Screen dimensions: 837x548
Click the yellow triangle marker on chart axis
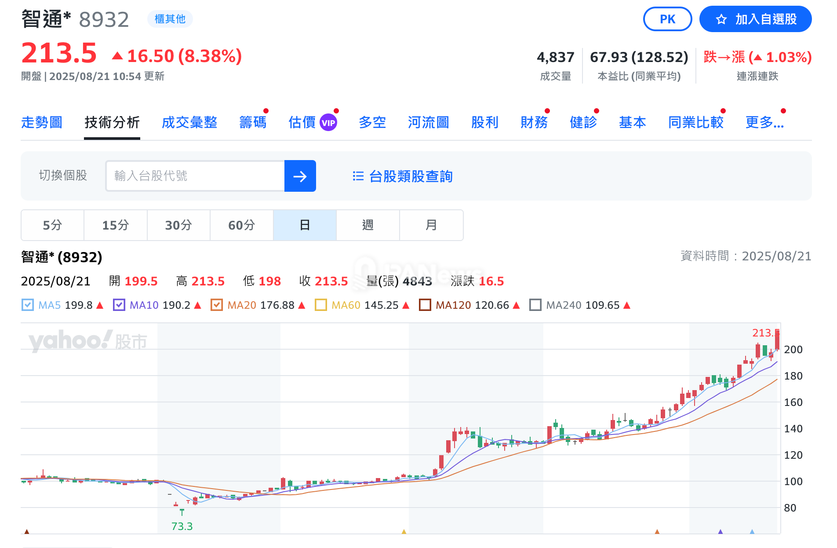coord(404,531)
